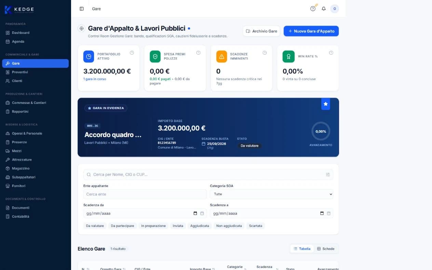The width and height of the screenshot is (432, 270).
Task: Click the Kedge logo in sidebar
Action: (19, 10)
